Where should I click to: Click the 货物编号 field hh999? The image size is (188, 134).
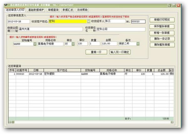pos(23,44)
